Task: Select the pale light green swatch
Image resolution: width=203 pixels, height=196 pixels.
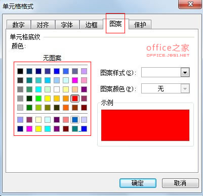Action: tap(48, 89)
